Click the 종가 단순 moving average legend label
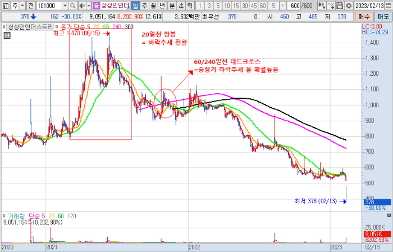 (x=72, y=27)
